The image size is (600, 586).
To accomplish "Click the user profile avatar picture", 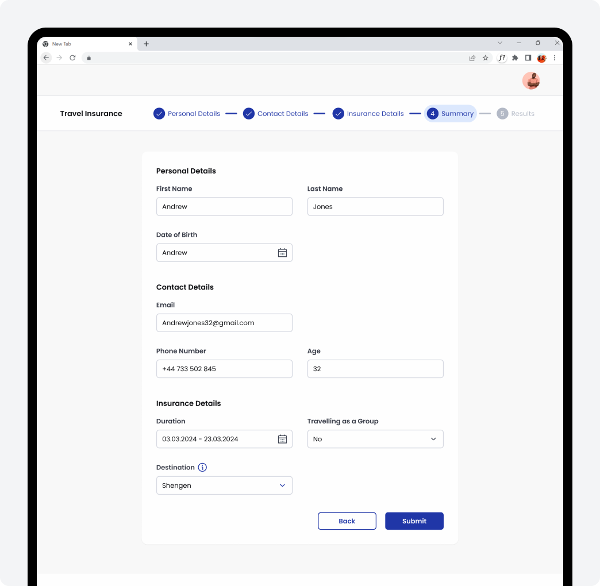I will [530, 80].
